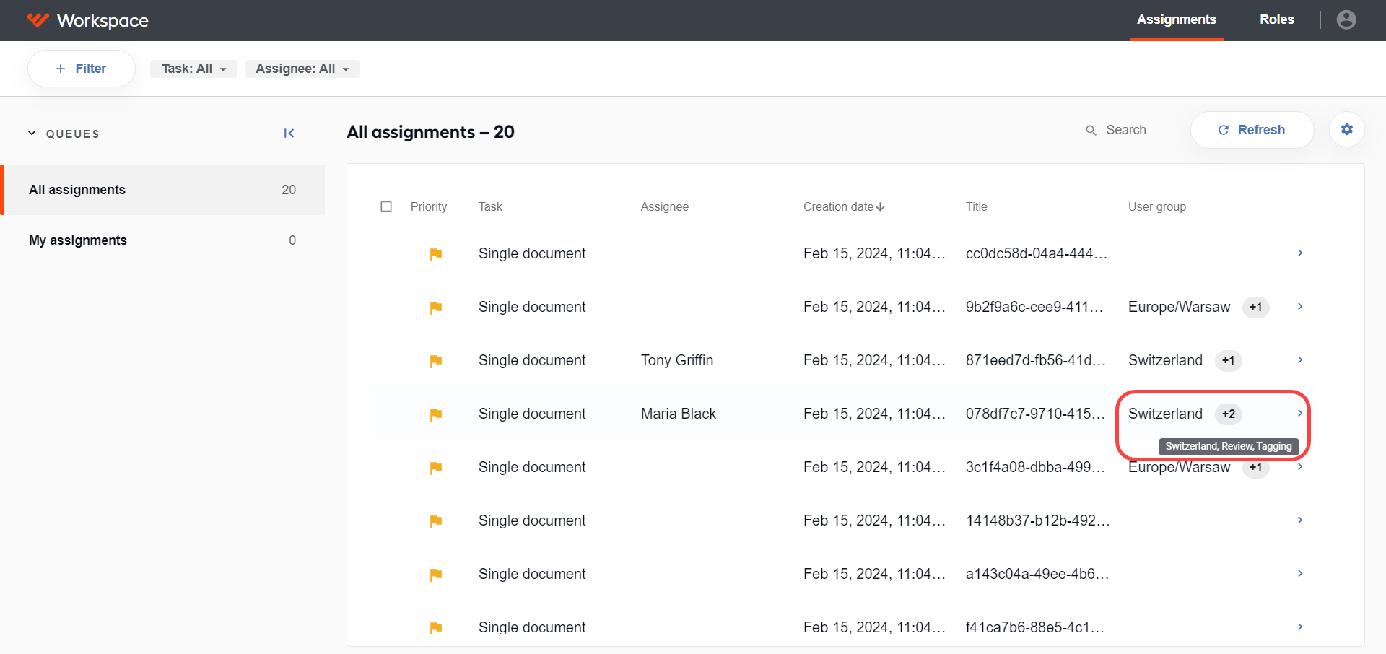1386x654 pixels.
Task: Click priority flag of 14148b37 row
Action: click(x=436, y=521)
